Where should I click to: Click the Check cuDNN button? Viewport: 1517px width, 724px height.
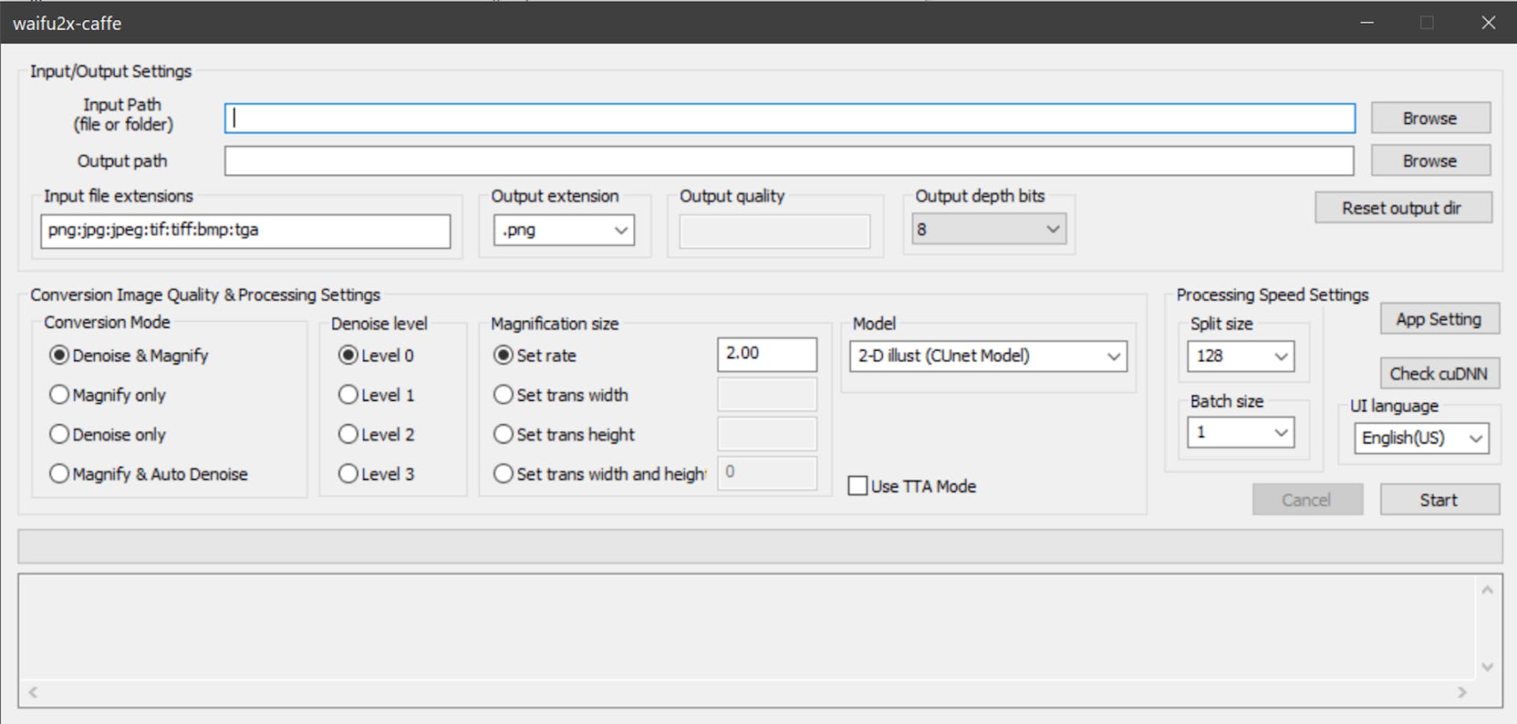tap(1440, 373)
